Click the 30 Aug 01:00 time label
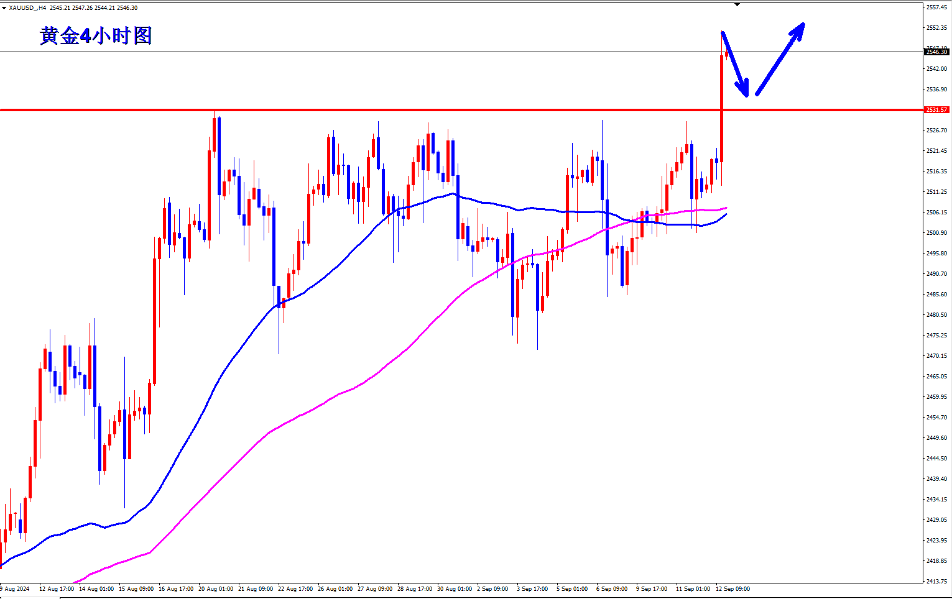Screen dimensions: 952x599 (x=455, y=589)
